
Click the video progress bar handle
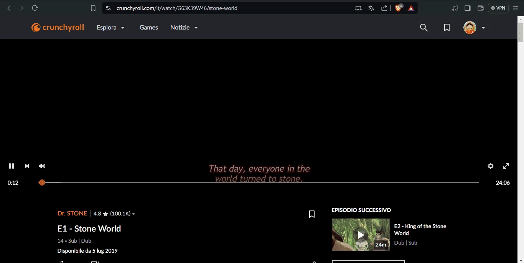(x=42, y=182)
